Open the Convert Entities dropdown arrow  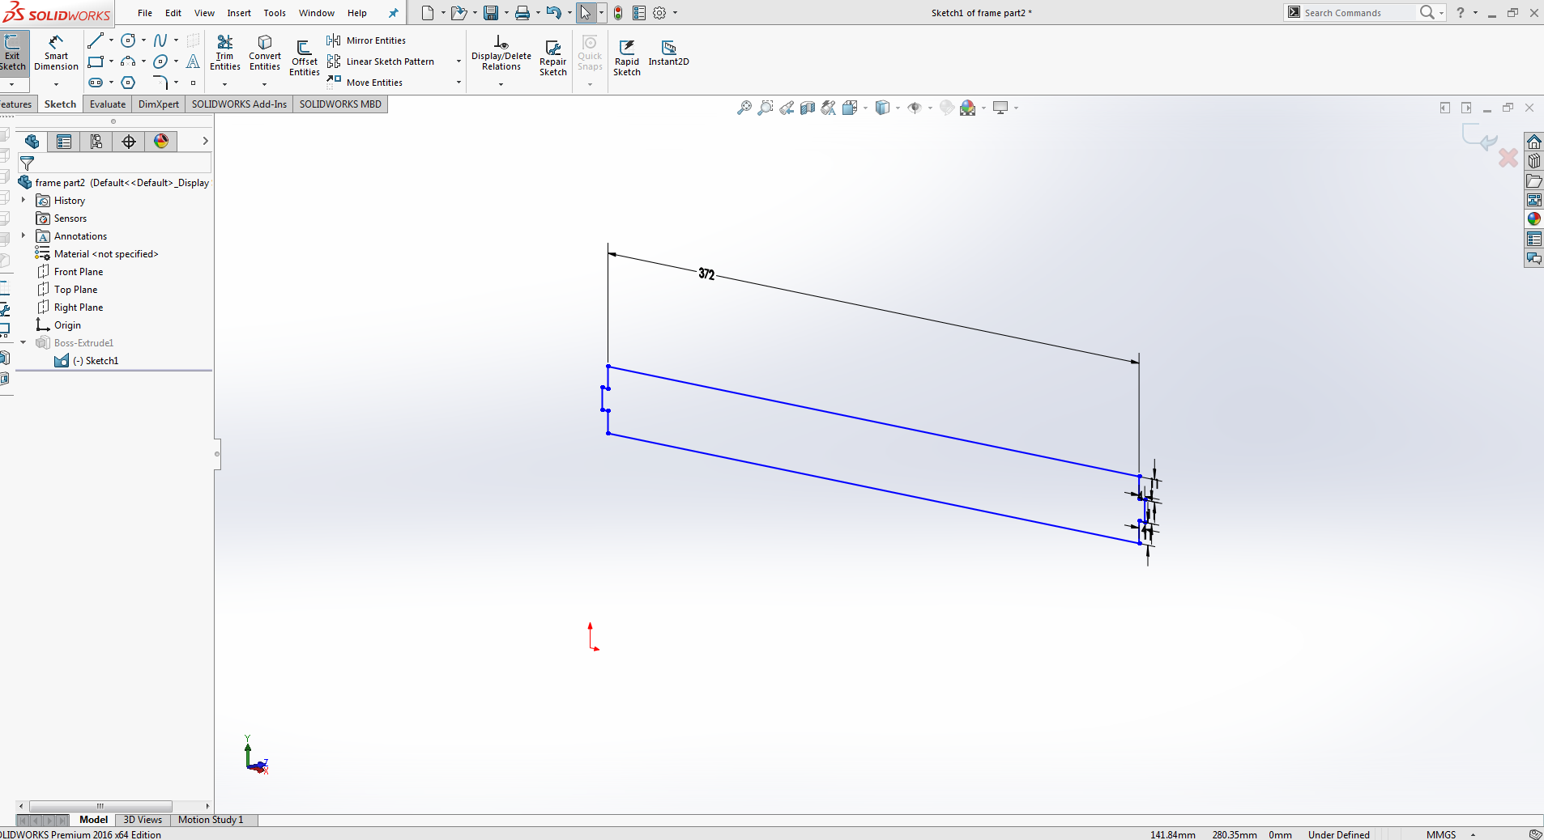tap(265, 84)
